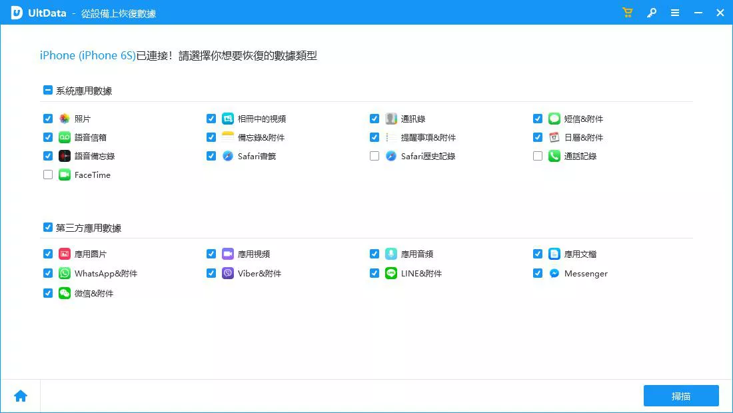Click the registration key icon
Screen dimensions: 733x413
point(652,12)
